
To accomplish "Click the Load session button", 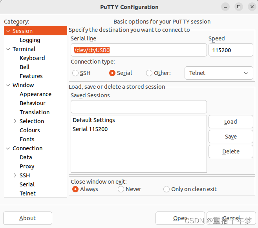I will point(231,122).
